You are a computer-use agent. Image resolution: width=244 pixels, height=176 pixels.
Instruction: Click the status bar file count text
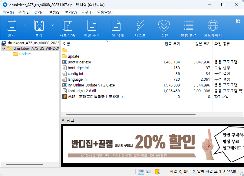pos(203,172)
